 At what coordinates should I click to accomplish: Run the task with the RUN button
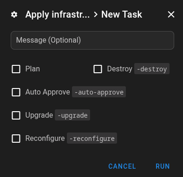coord(163,166)
